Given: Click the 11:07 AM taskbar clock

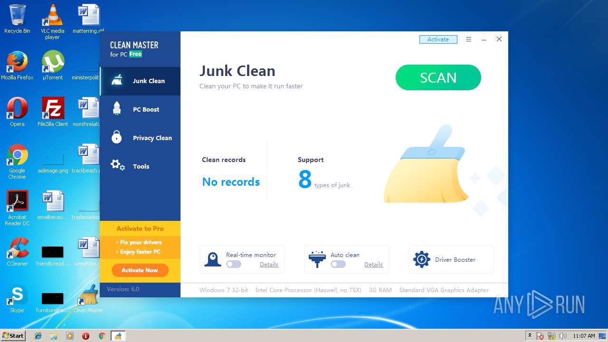Looking at the screenshot, I should point(584,336).
